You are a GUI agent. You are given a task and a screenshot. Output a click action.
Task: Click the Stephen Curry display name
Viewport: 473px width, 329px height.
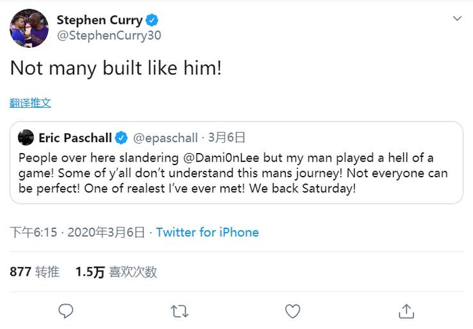(99, 20)
